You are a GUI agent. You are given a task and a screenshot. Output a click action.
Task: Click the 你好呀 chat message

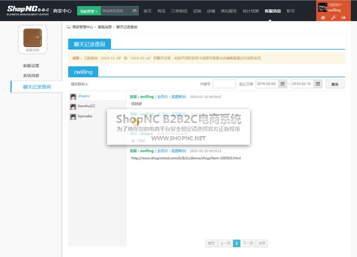137,104
